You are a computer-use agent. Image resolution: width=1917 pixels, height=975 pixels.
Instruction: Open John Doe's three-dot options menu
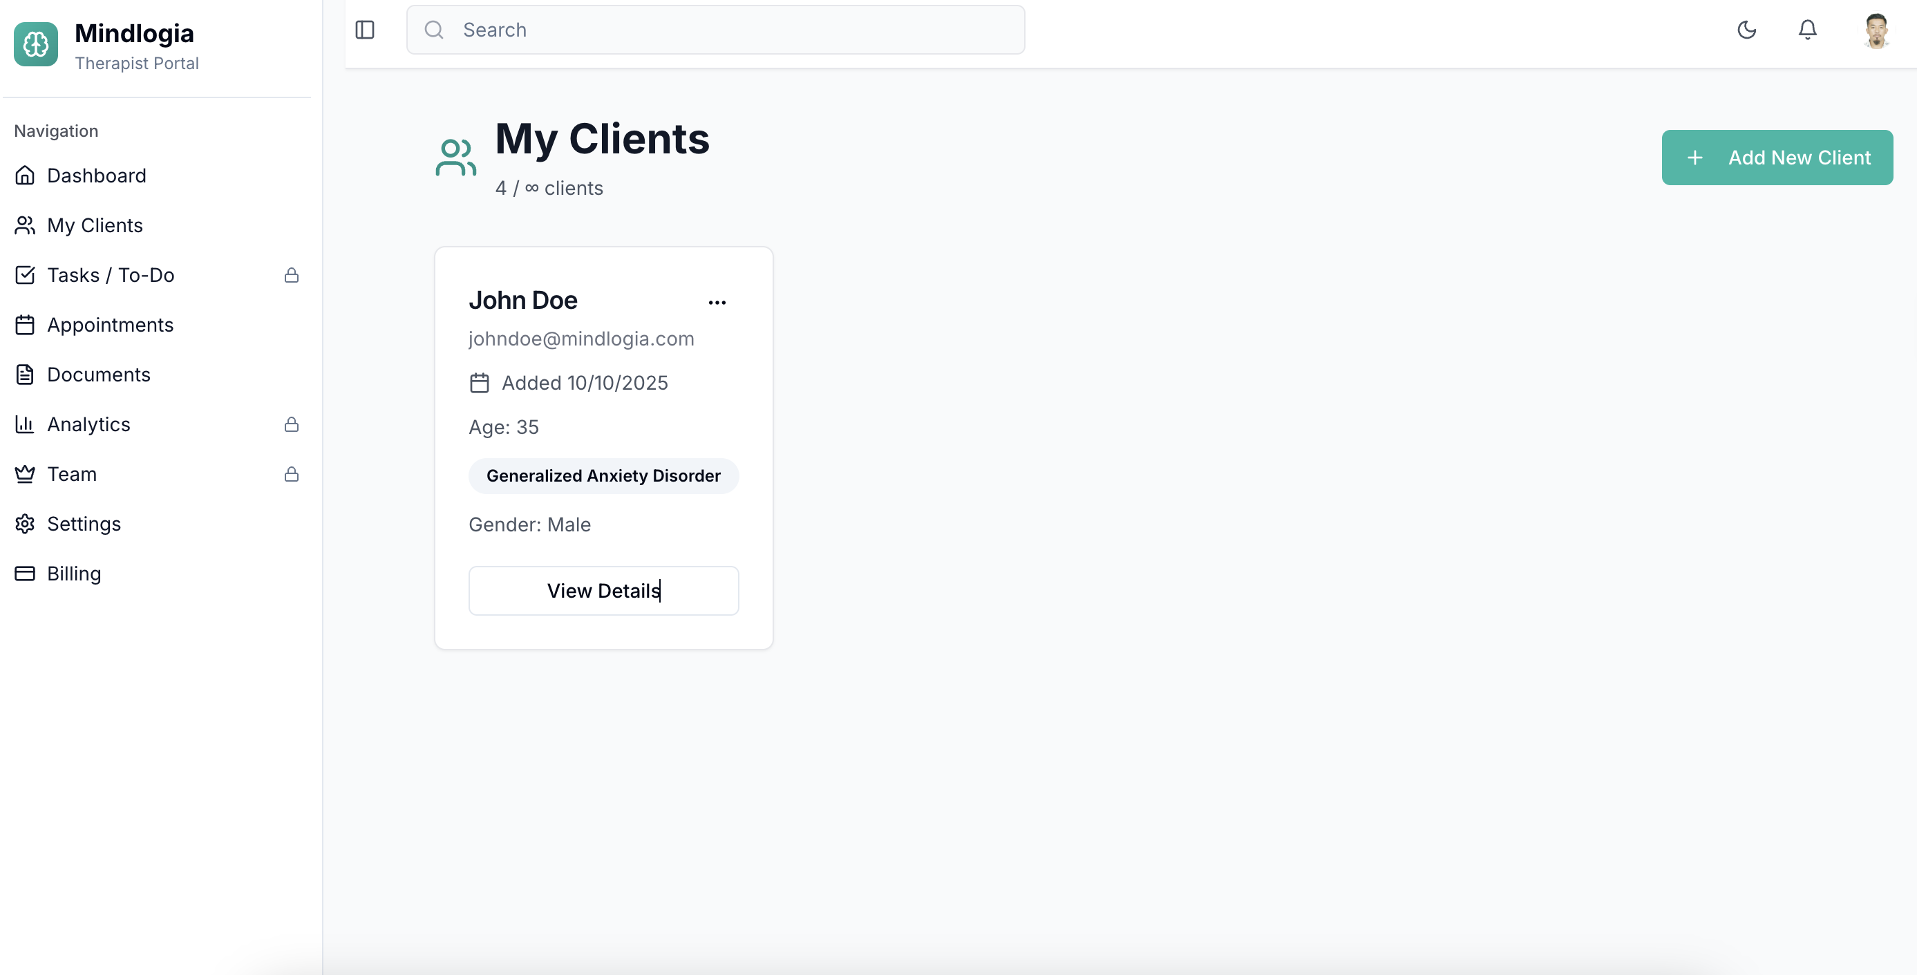pos(717,302)
